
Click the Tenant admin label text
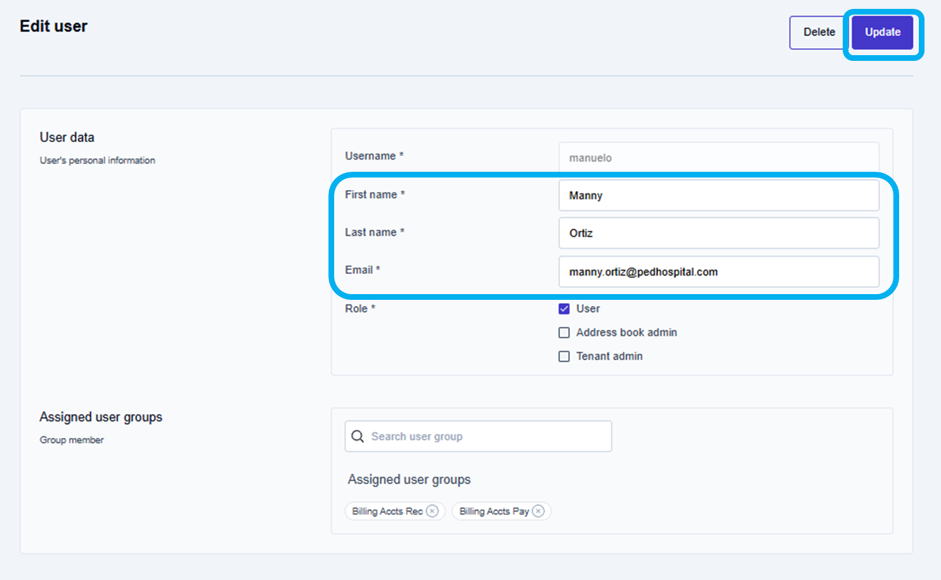pyautogui.click(x=609, y=356)
